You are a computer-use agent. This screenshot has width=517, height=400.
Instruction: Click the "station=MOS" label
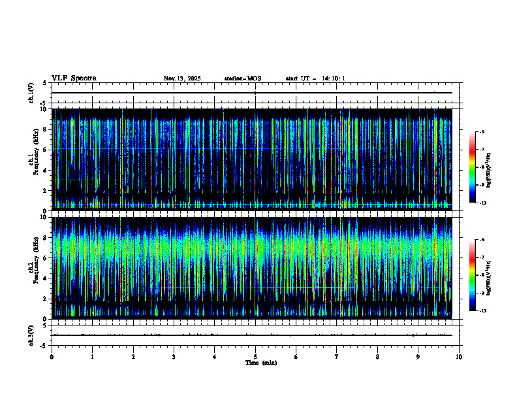pyautogui.click(x=243, y=78)
